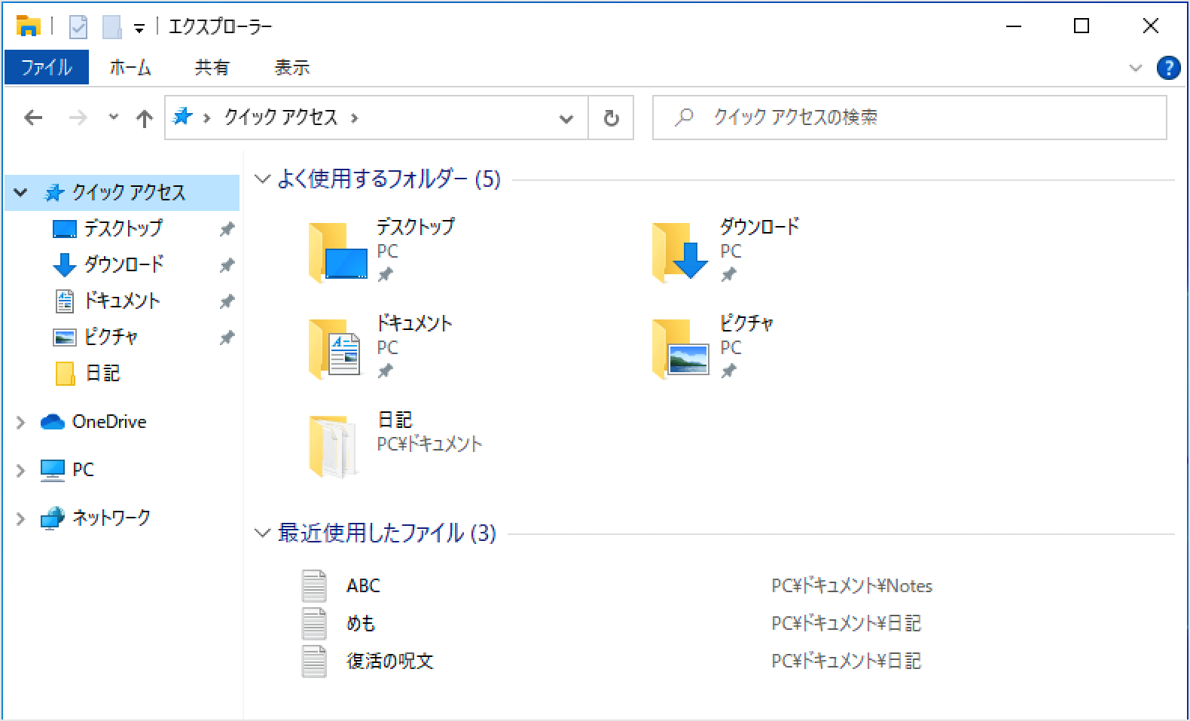Expand the chevron after クイック アクセス breadcrumb

pyautogui.click(x=354, y=118)
